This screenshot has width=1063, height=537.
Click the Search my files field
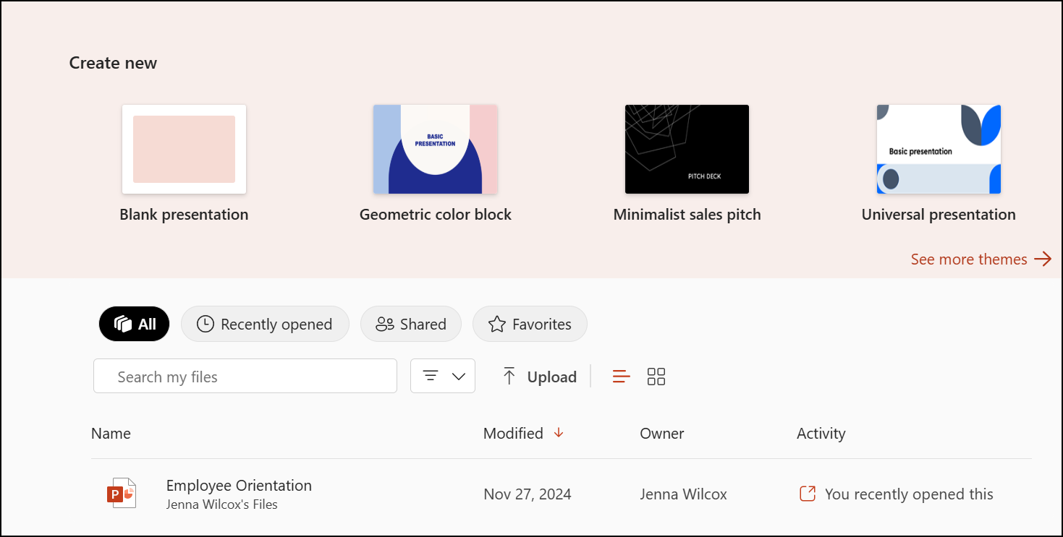[x=245, y=376]
